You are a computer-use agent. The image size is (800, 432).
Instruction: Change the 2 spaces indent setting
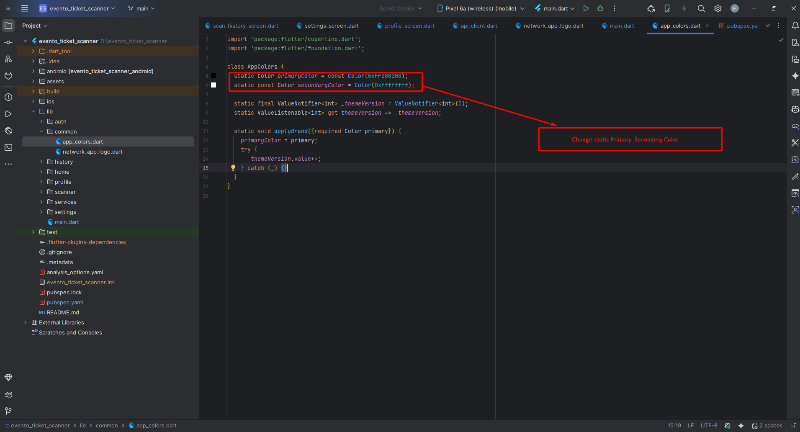coord(767,426)
